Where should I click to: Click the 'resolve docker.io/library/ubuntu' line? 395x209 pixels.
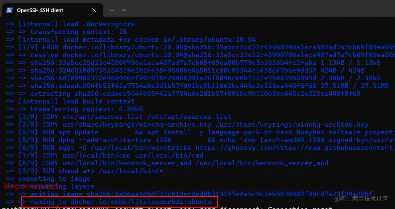pos(201,55)
